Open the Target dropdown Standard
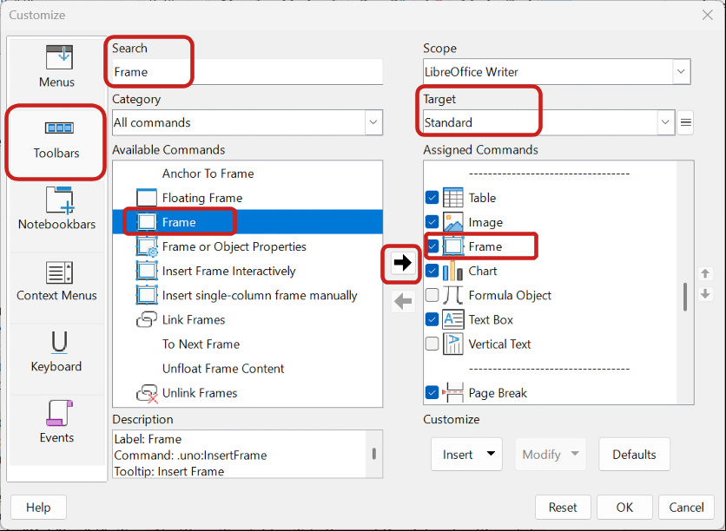The width and height of the screenshot is (726, 531). [549, 122]
